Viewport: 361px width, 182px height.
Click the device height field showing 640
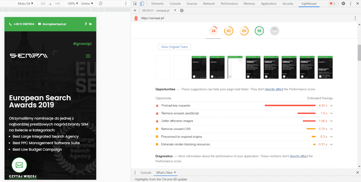pyautogui.click(x=58, y=4)
